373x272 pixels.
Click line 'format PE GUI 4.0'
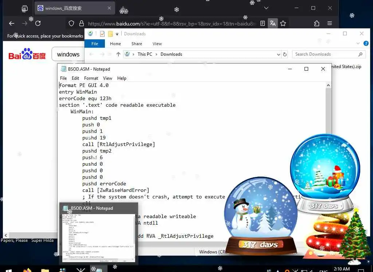tap(84, 85)
